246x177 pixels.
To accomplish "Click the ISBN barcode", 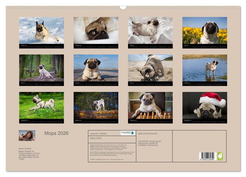I will pos(208,156).
